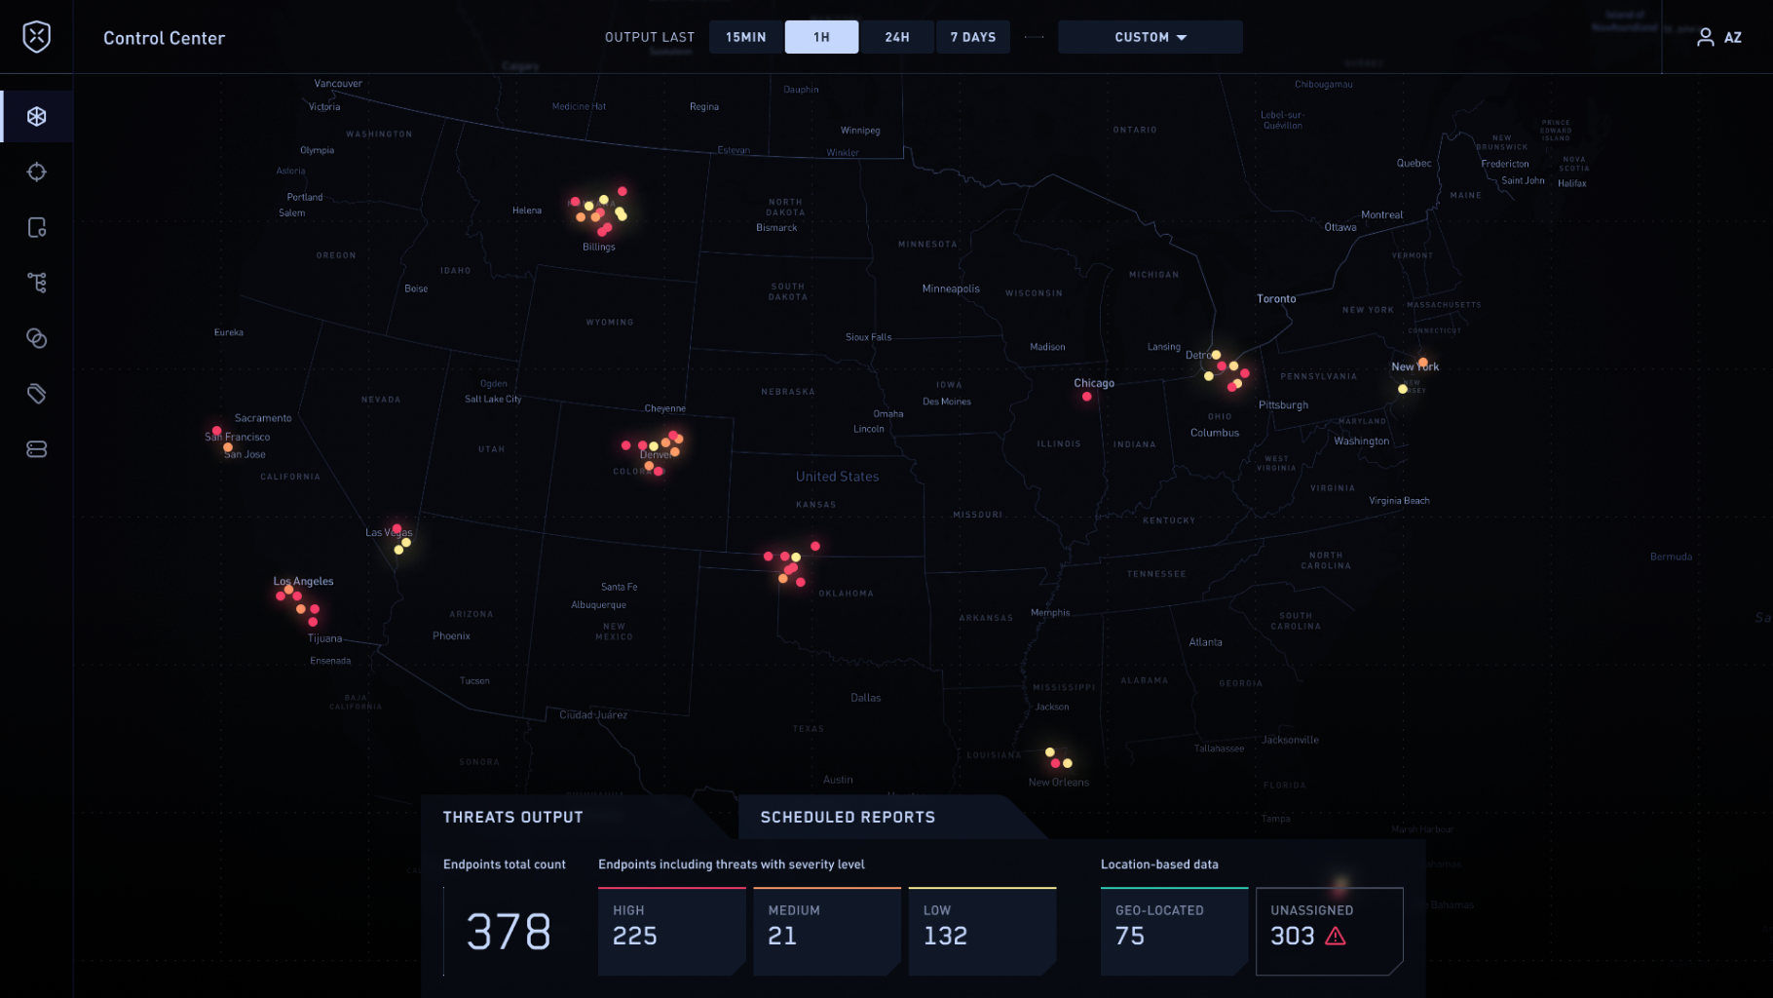Click the Chicago threat marker on map
1773x998 pixels.
point(1087,397)
